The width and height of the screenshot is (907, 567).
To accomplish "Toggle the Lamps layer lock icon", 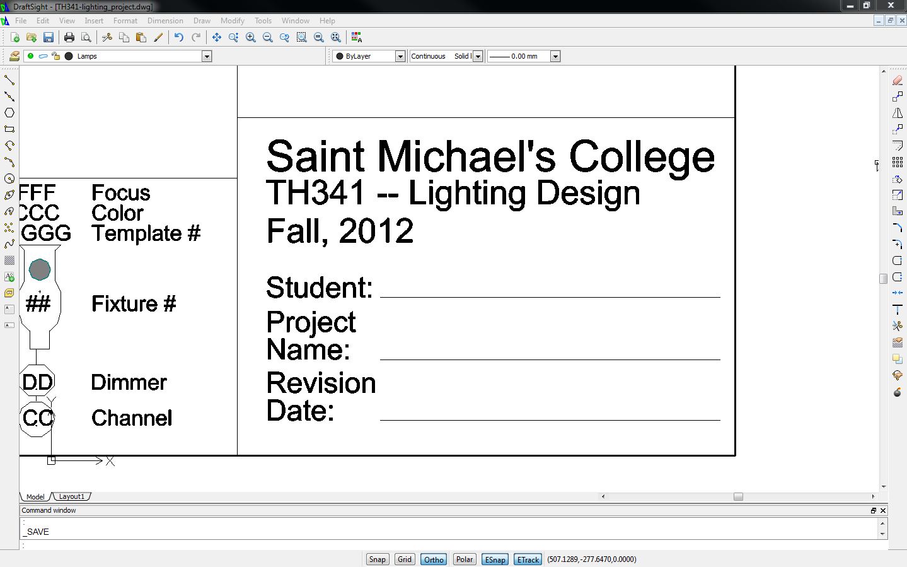I will [55, 56].
